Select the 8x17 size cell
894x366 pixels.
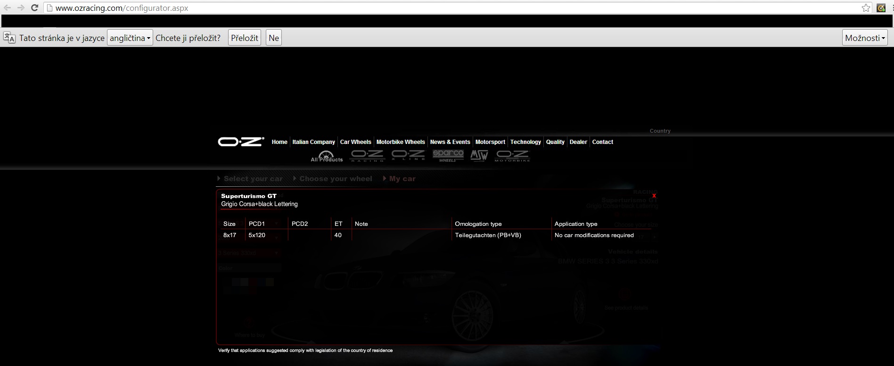point(230,235)
